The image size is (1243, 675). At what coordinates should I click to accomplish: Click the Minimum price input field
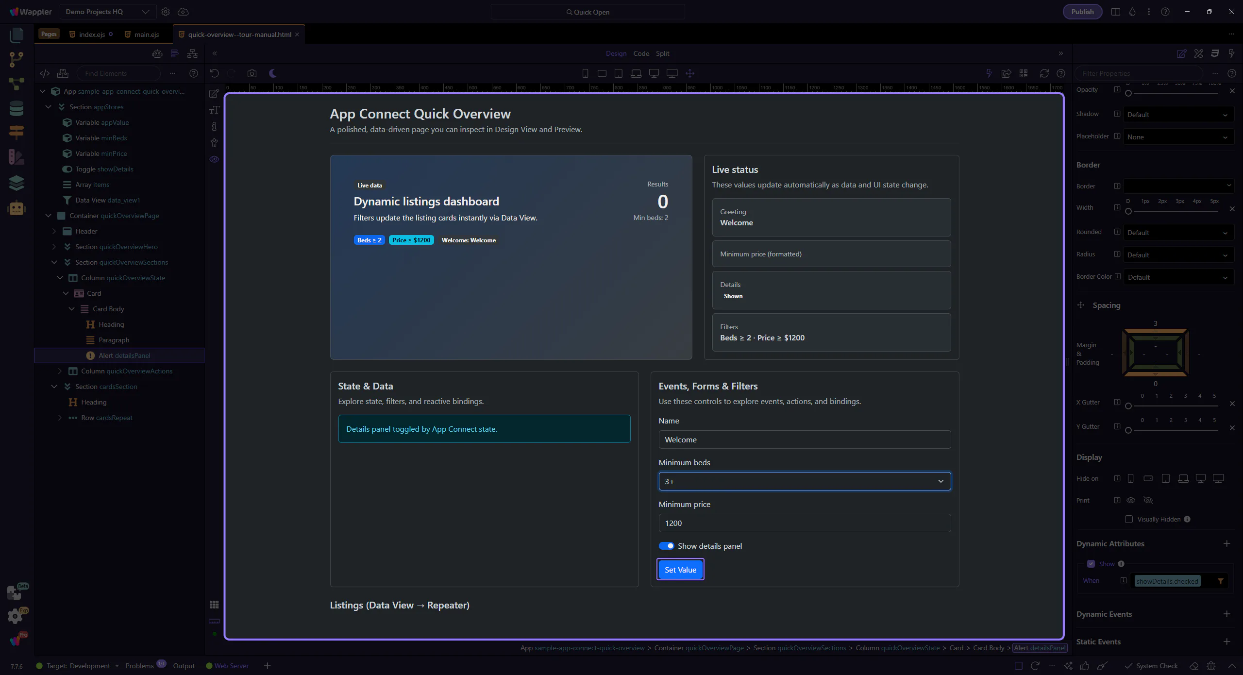tap(804, 523)
